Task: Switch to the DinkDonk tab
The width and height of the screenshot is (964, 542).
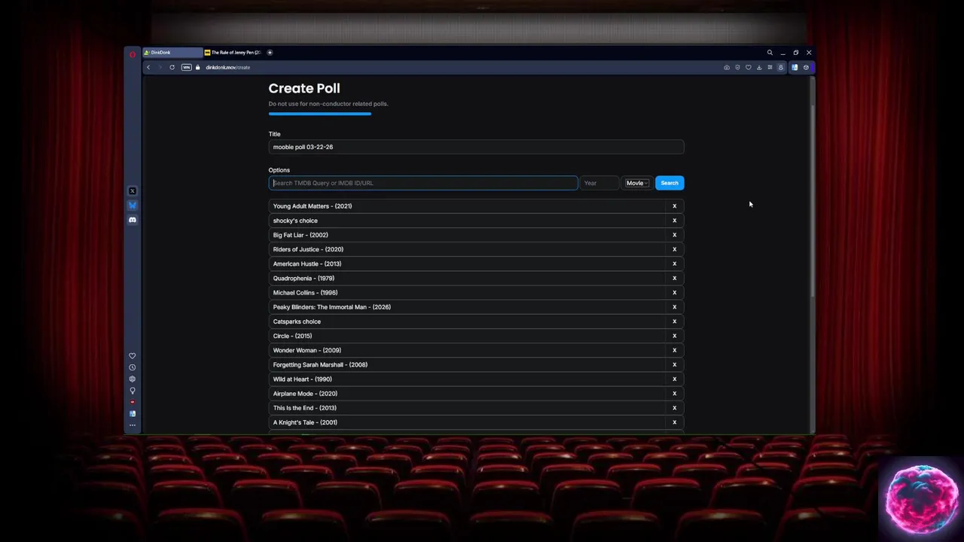Action: (172, 53)
